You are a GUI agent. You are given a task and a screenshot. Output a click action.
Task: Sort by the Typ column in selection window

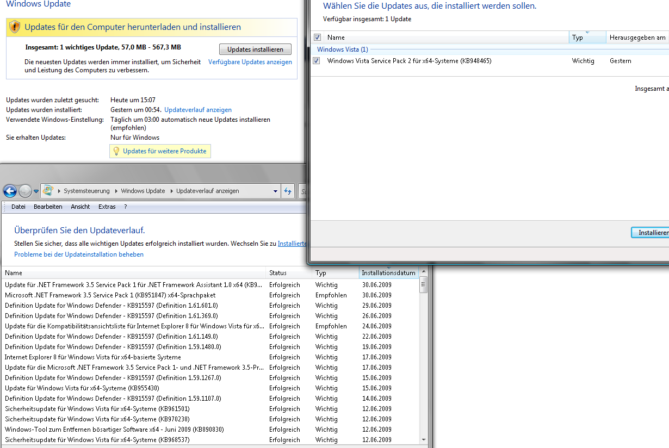pos(587,38)
